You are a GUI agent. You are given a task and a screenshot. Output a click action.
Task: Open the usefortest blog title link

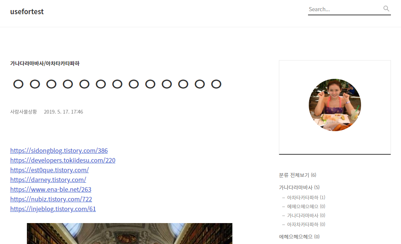tap(27, 12)
